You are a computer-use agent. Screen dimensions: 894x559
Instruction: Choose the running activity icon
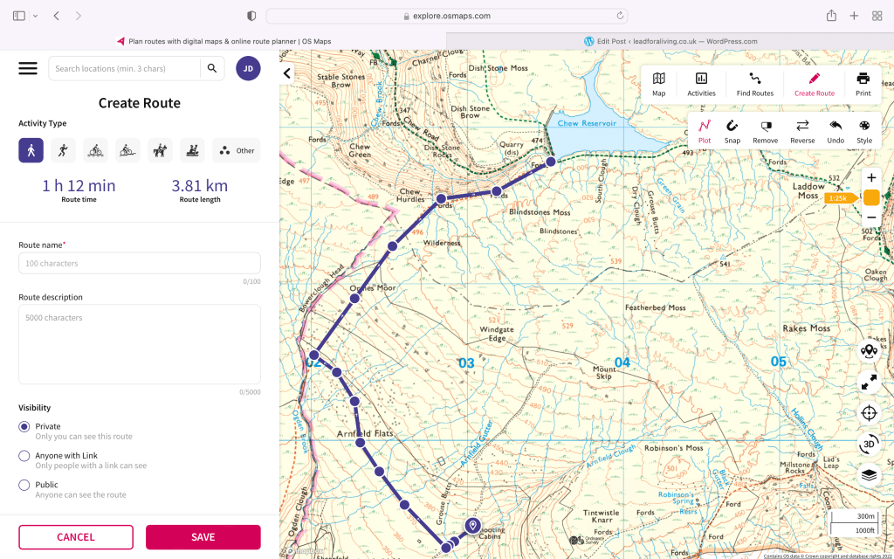pos(63,150)
